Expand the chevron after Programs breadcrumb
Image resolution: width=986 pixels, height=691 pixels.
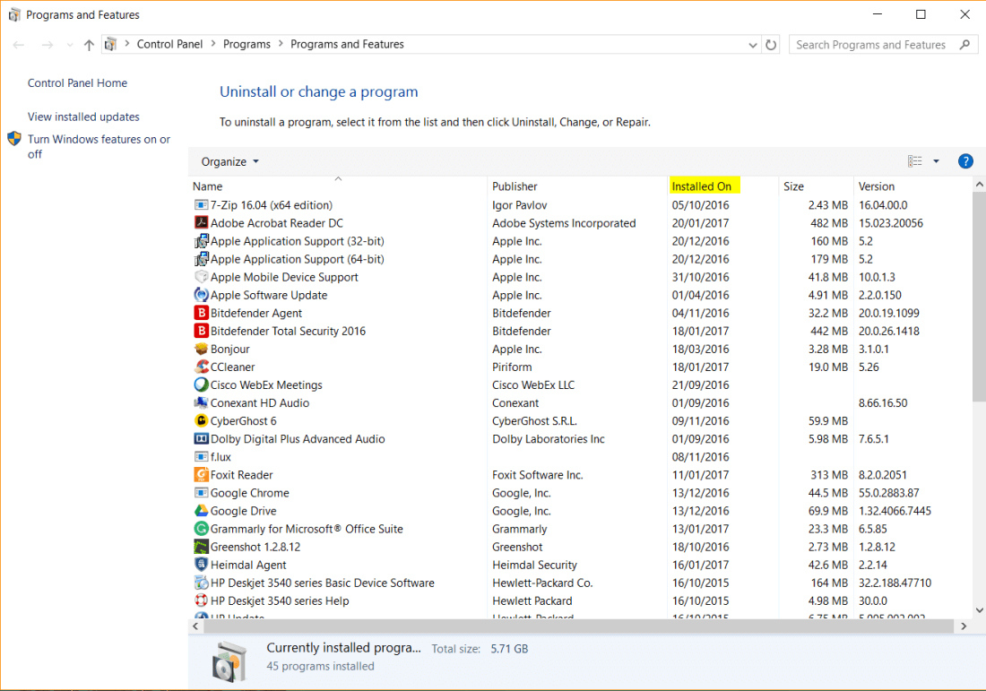[281, 44]
